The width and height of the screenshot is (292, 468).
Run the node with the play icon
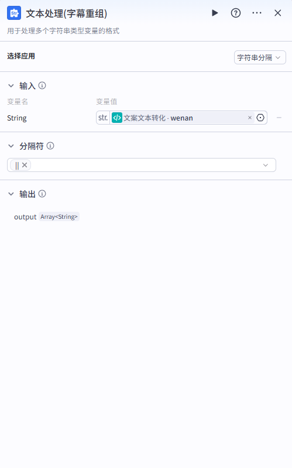click(215, 13)
